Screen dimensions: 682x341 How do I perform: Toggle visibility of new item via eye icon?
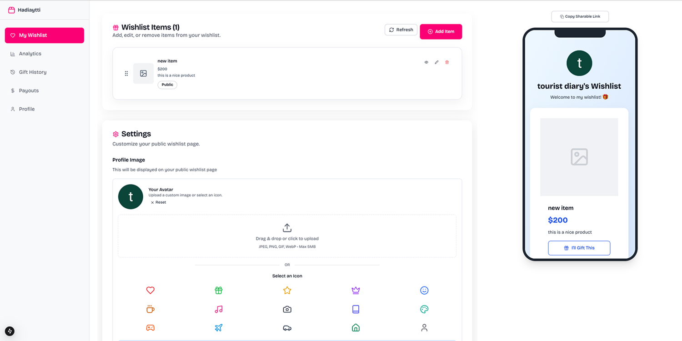(426, 62)
